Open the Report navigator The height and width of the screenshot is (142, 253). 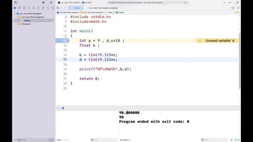[53, 8]
